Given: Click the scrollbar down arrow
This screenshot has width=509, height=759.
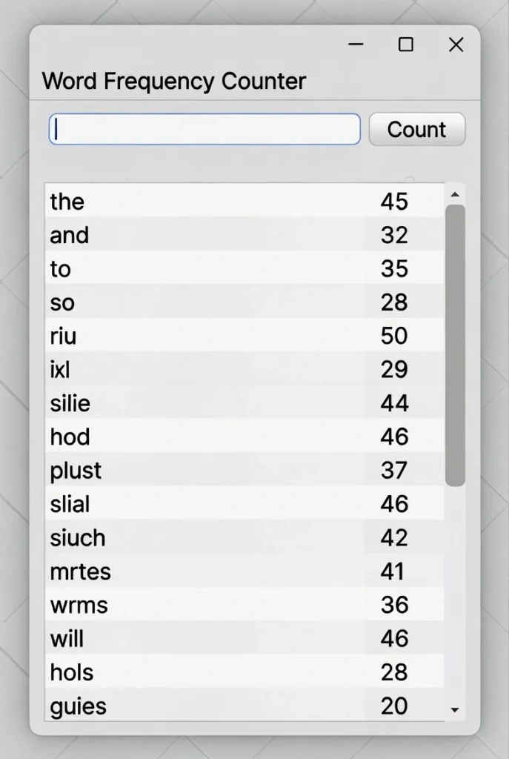Looking at the screenshot, I should point(453,710).
